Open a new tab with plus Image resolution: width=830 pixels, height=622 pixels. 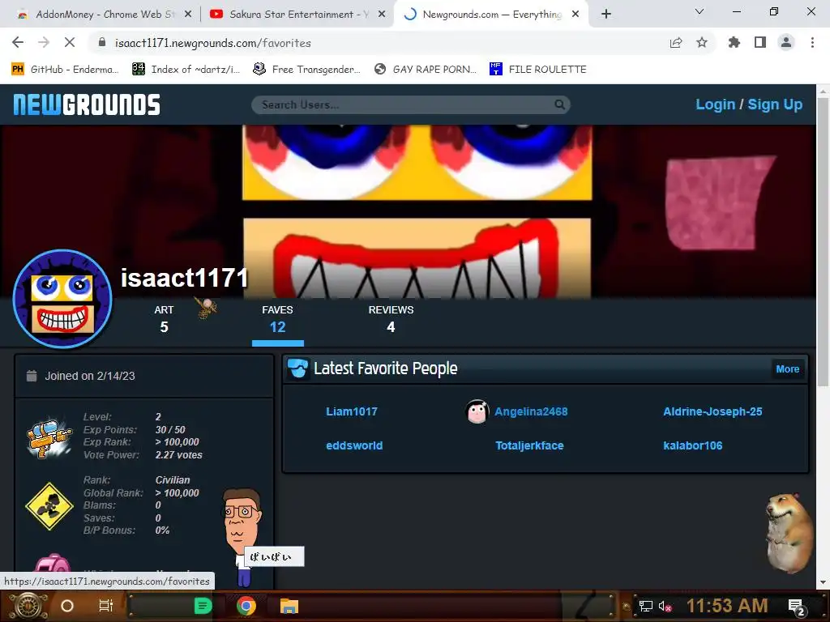coord(606,15)
